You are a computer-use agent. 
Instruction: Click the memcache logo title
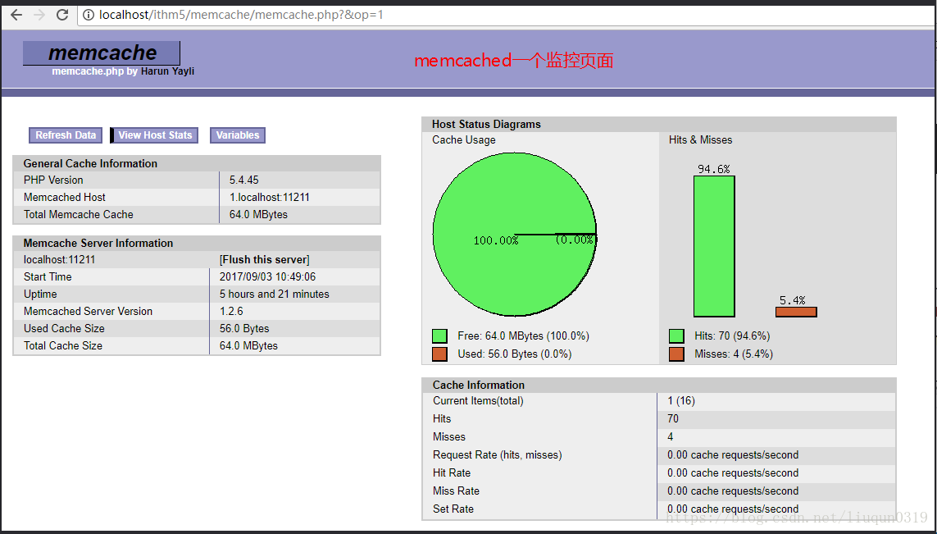pos(102,52)
